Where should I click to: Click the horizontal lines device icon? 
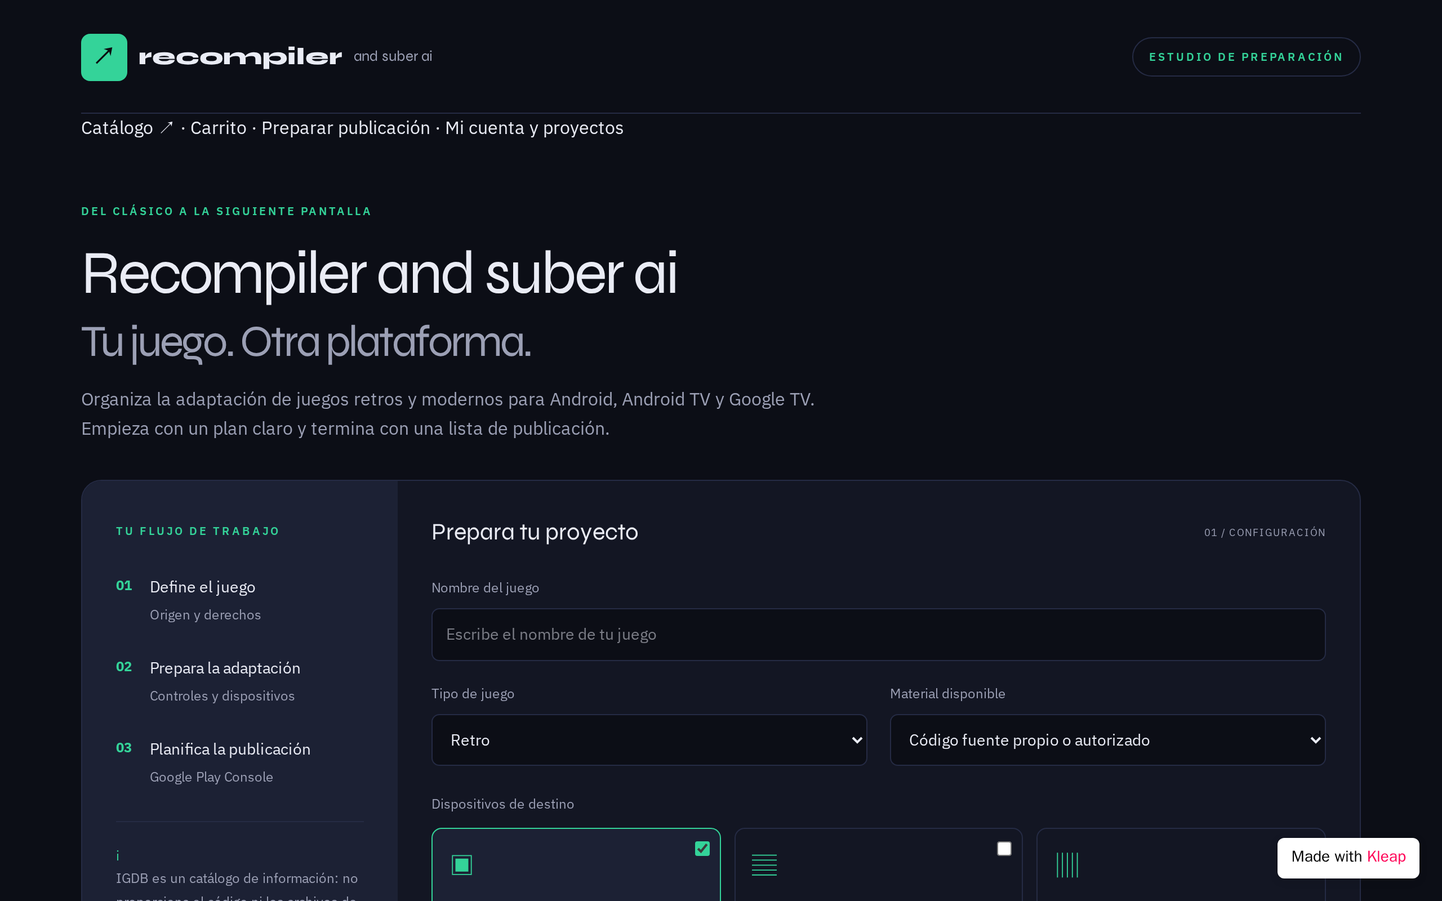(764, 864)
